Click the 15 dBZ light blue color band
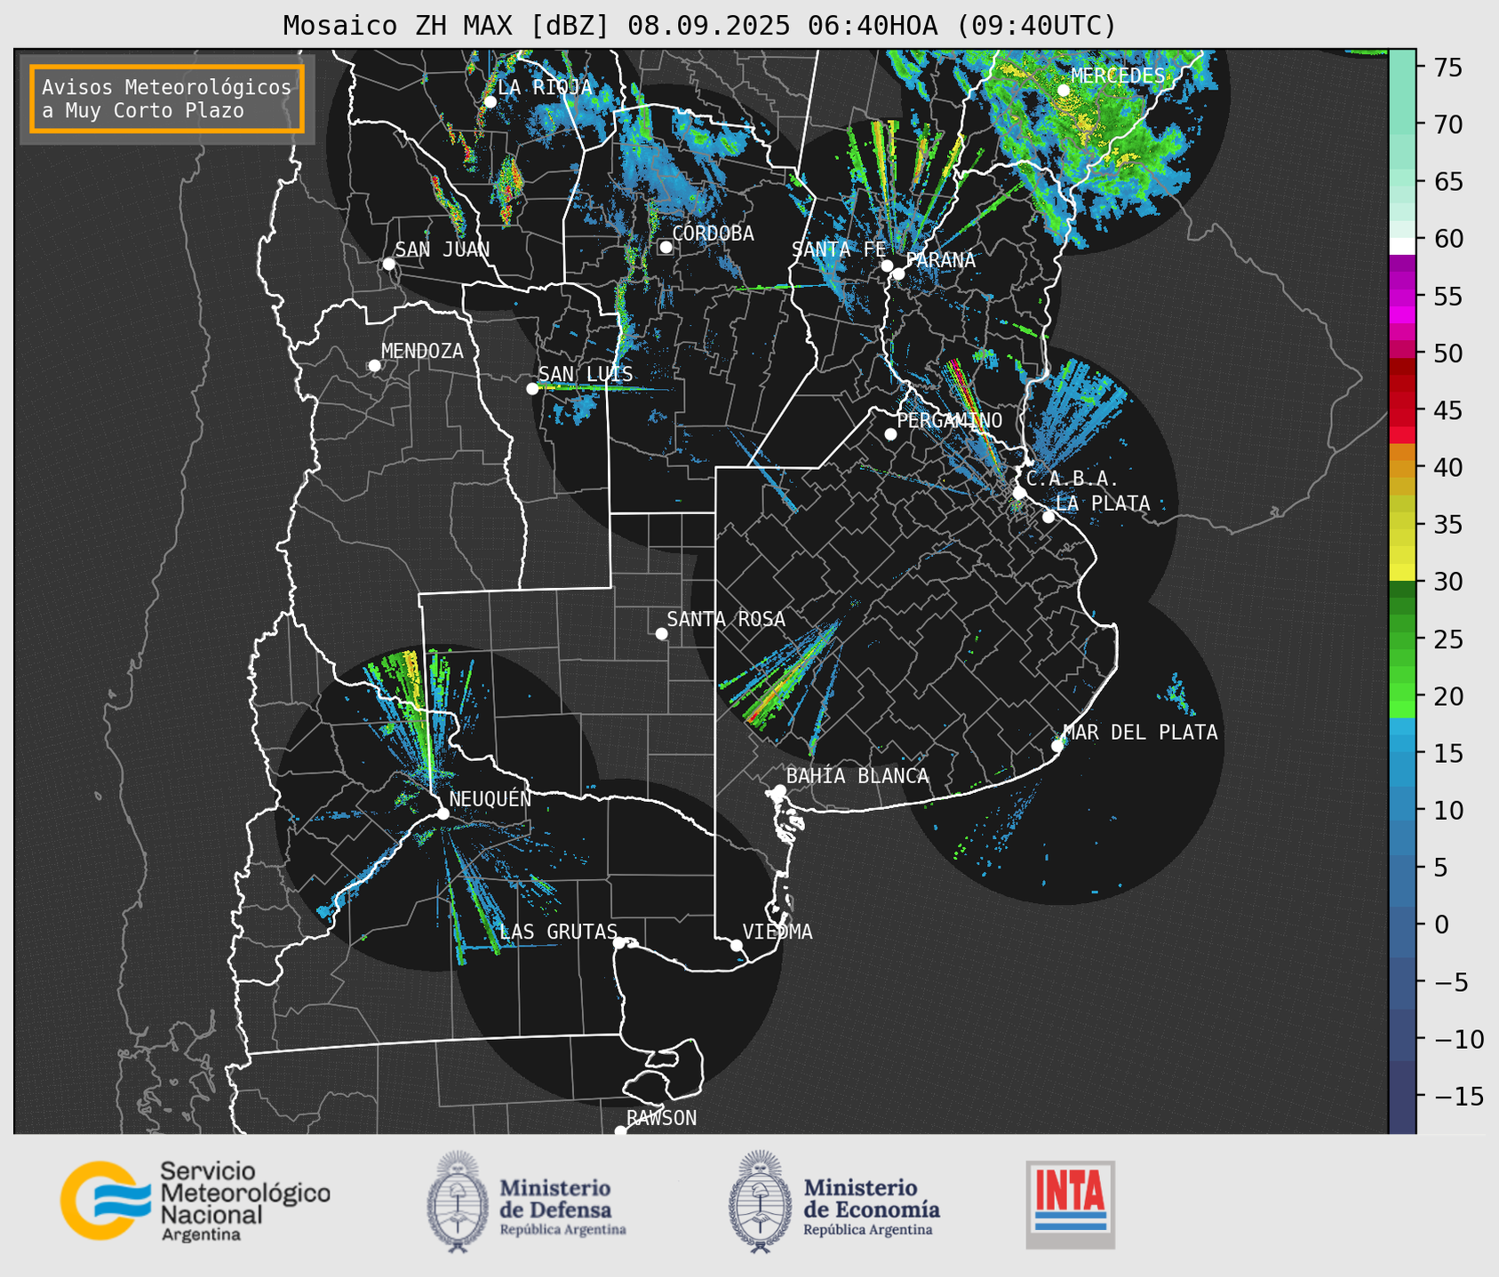 (1402, 753)
